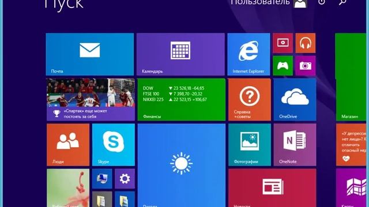Open the OneDrive cloud tile
The width and height of the screenshot is (369, 207).
tap(295, 99)
